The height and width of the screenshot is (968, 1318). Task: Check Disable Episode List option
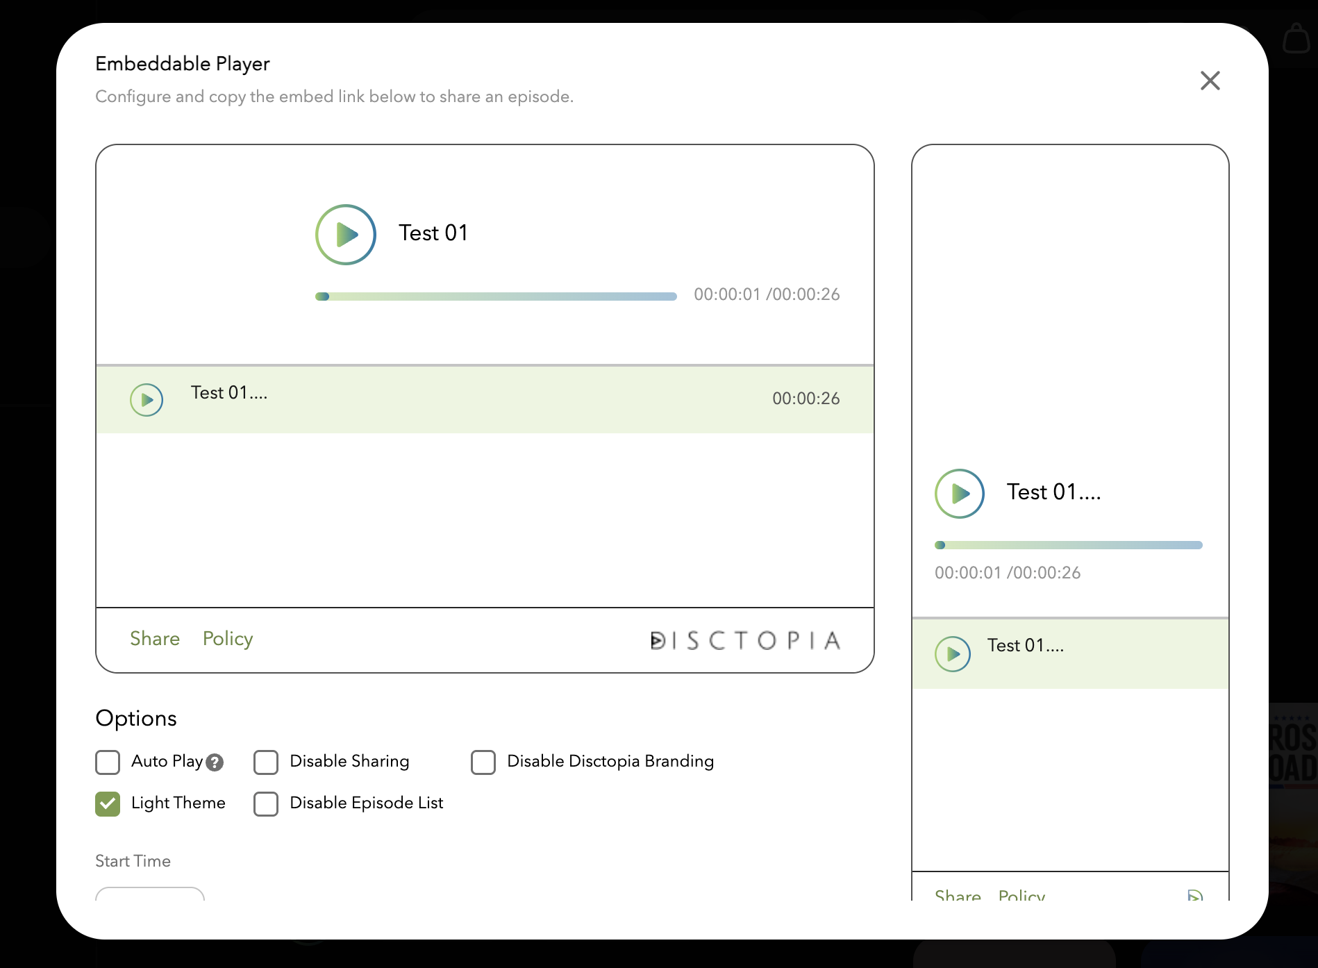(x=266, y=803)
